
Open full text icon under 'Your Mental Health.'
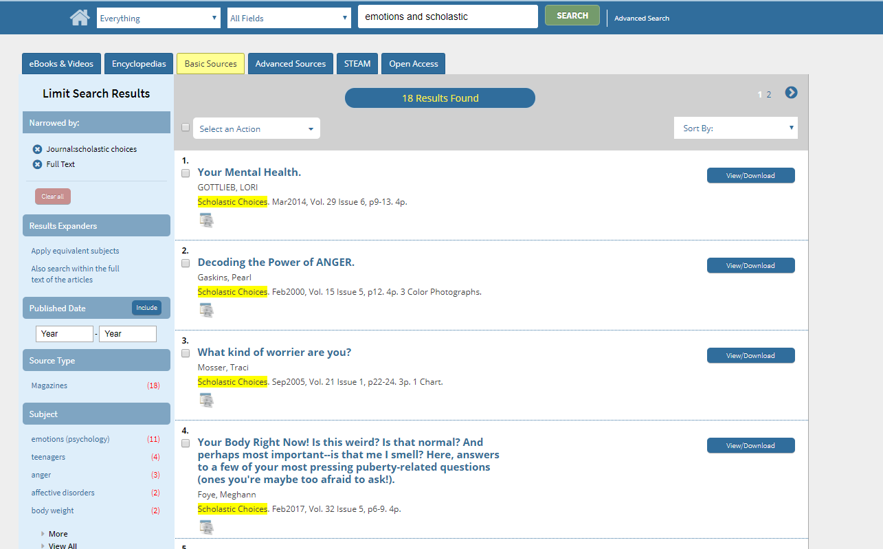206,220
